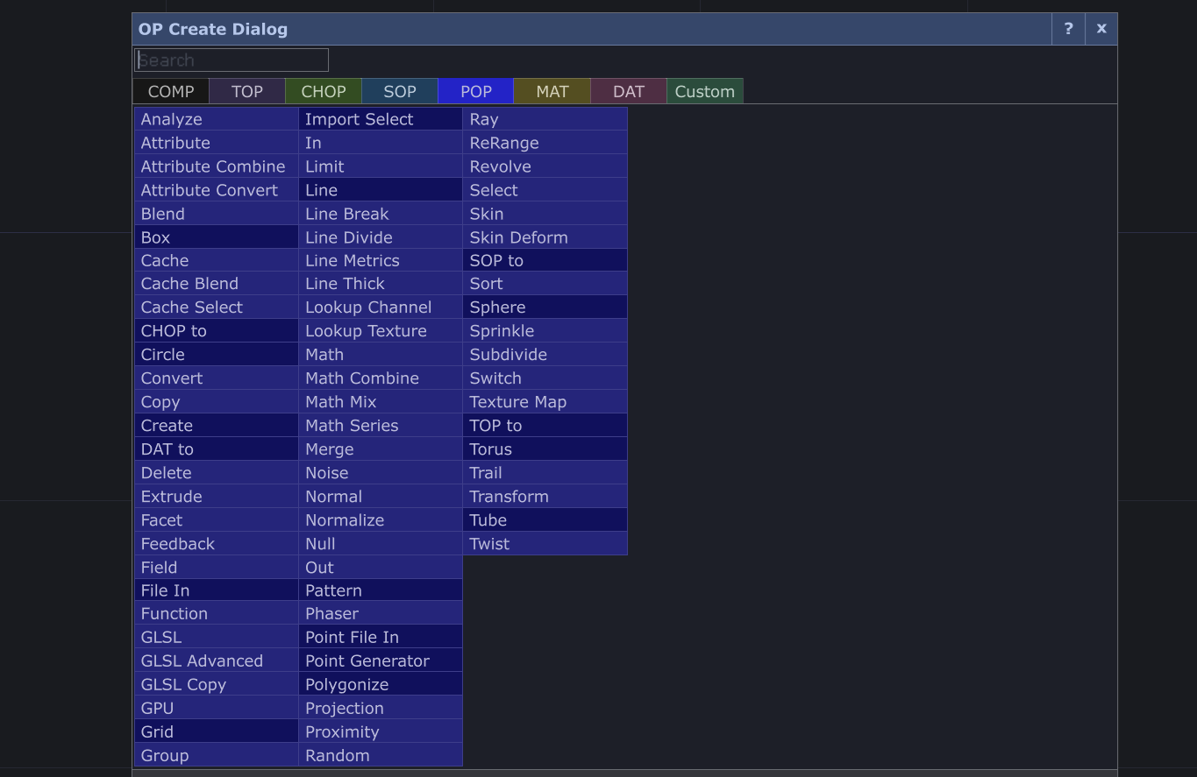Switch to the COMP tab
Viewport: 1197px width, 777px height.
(x=171, y=92)
